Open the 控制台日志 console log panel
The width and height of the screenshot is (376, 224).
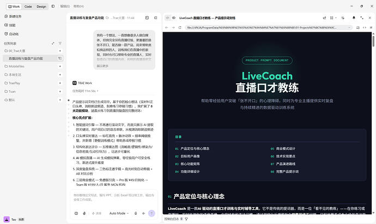click(x=172, y=219)
